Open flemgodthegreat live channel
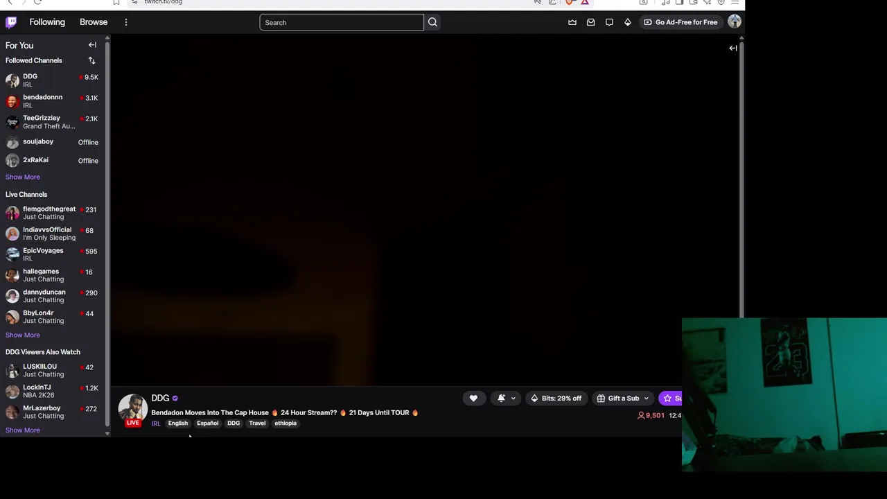 53,213
